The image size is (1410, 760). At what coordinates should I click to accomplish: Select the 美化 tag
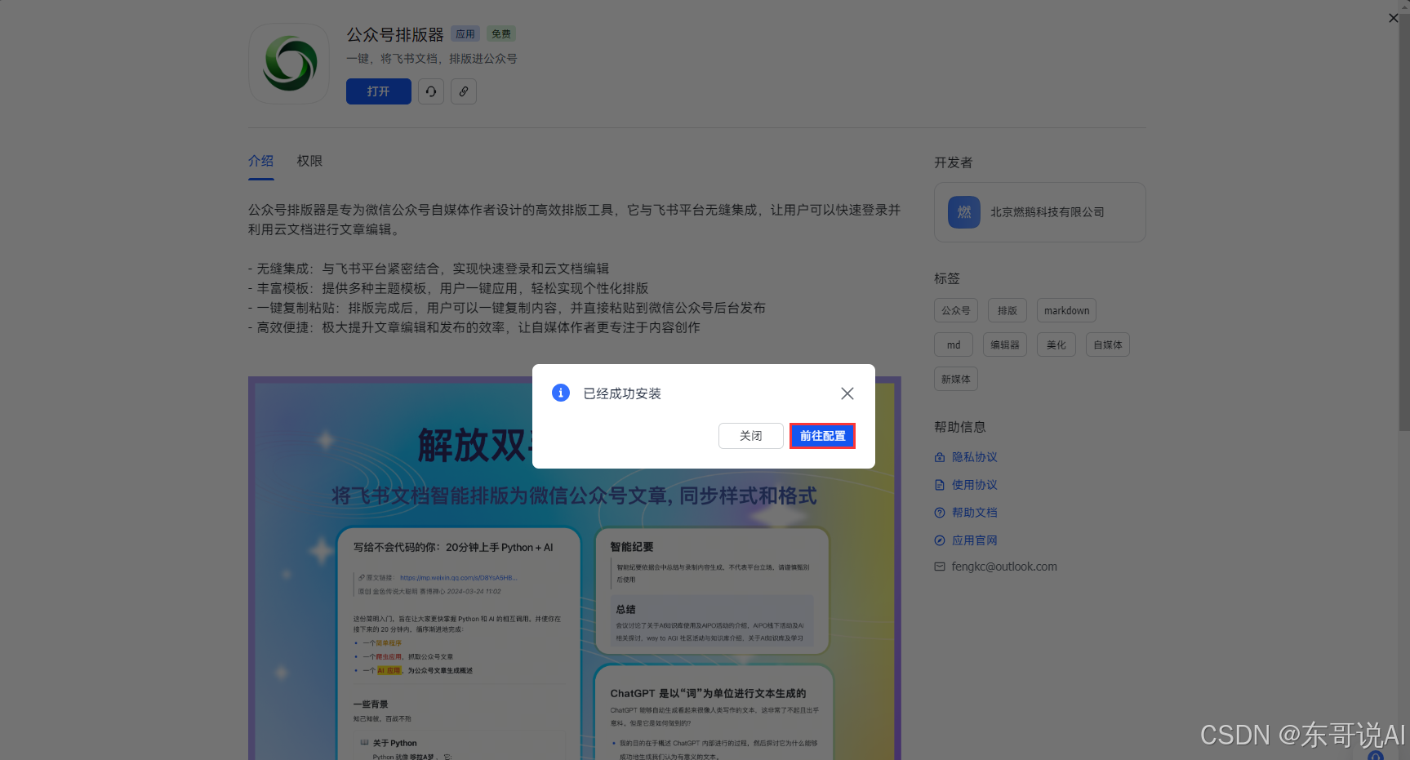[1056, 344]
